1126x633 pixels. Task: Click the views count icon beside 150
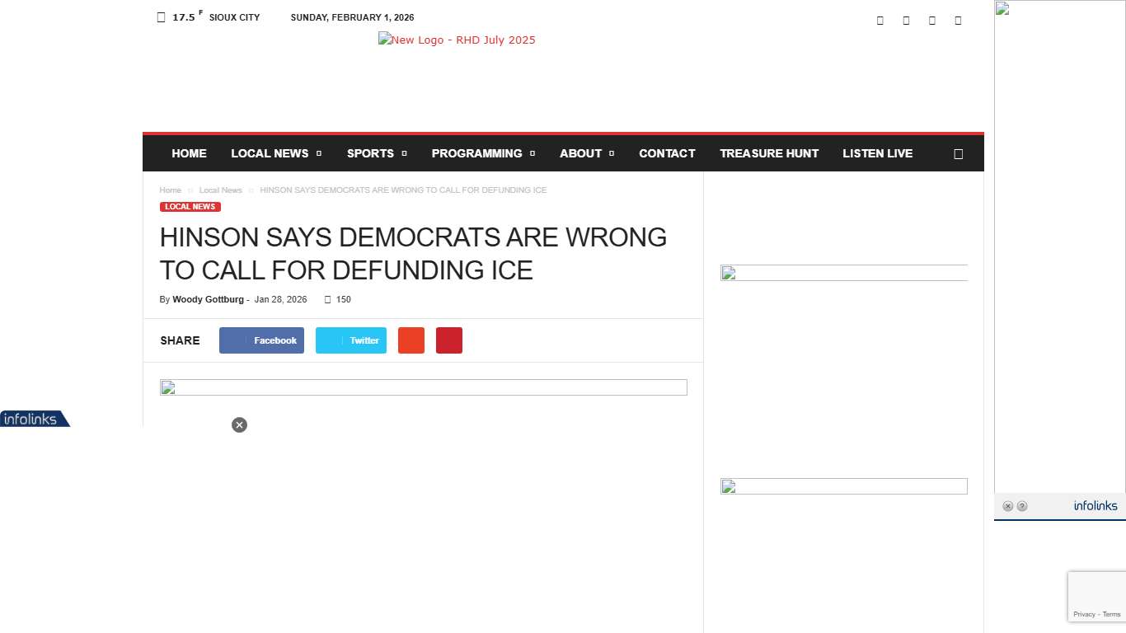tap(327, 300)
